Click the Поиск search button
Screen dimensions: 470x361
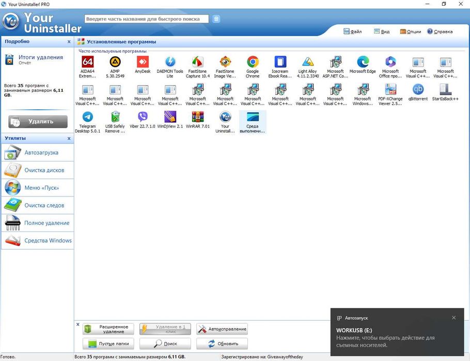(165, 343)
